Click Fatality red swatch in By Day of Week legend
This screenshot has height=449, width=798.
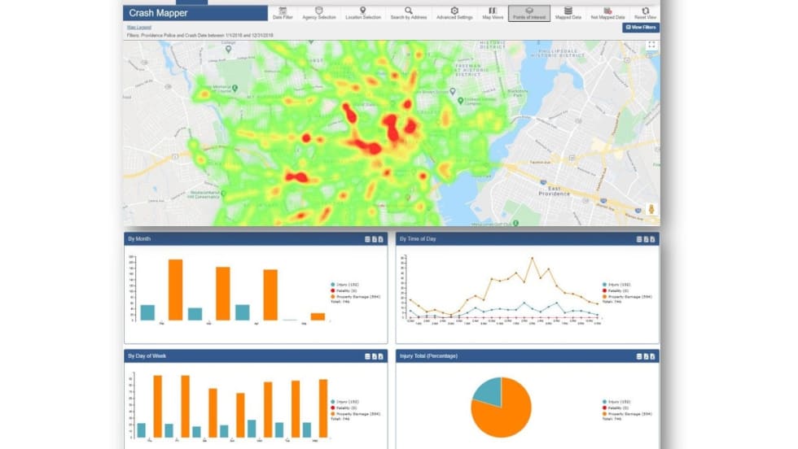coord(333,408)
